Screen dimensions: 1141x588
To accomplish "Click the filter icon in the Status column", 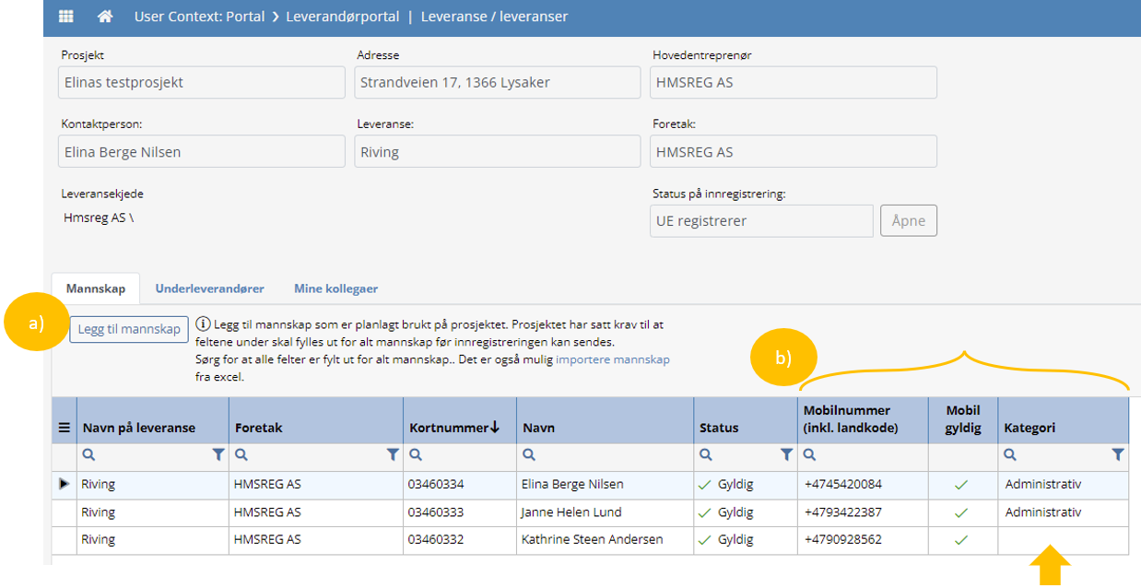I will tap(785, 454).
